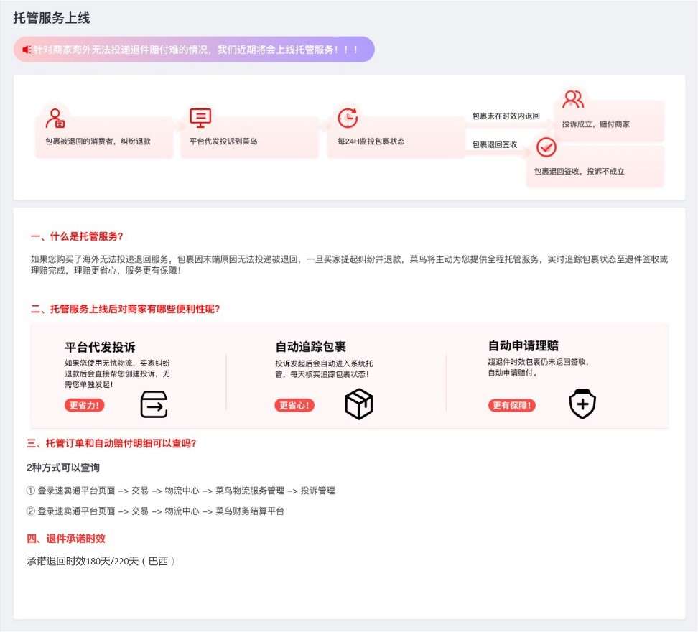Click the people icon for 投诉成立，赔付商家
Viewport: 698px width, 632px height.
click(x=572, y=98)
